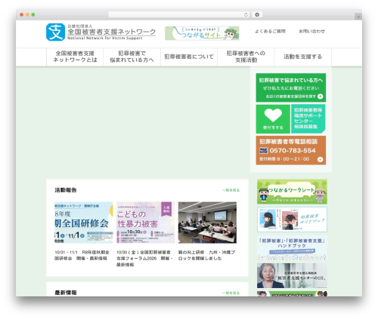Click the browser reload icon
378x319 pixels.
246,14
